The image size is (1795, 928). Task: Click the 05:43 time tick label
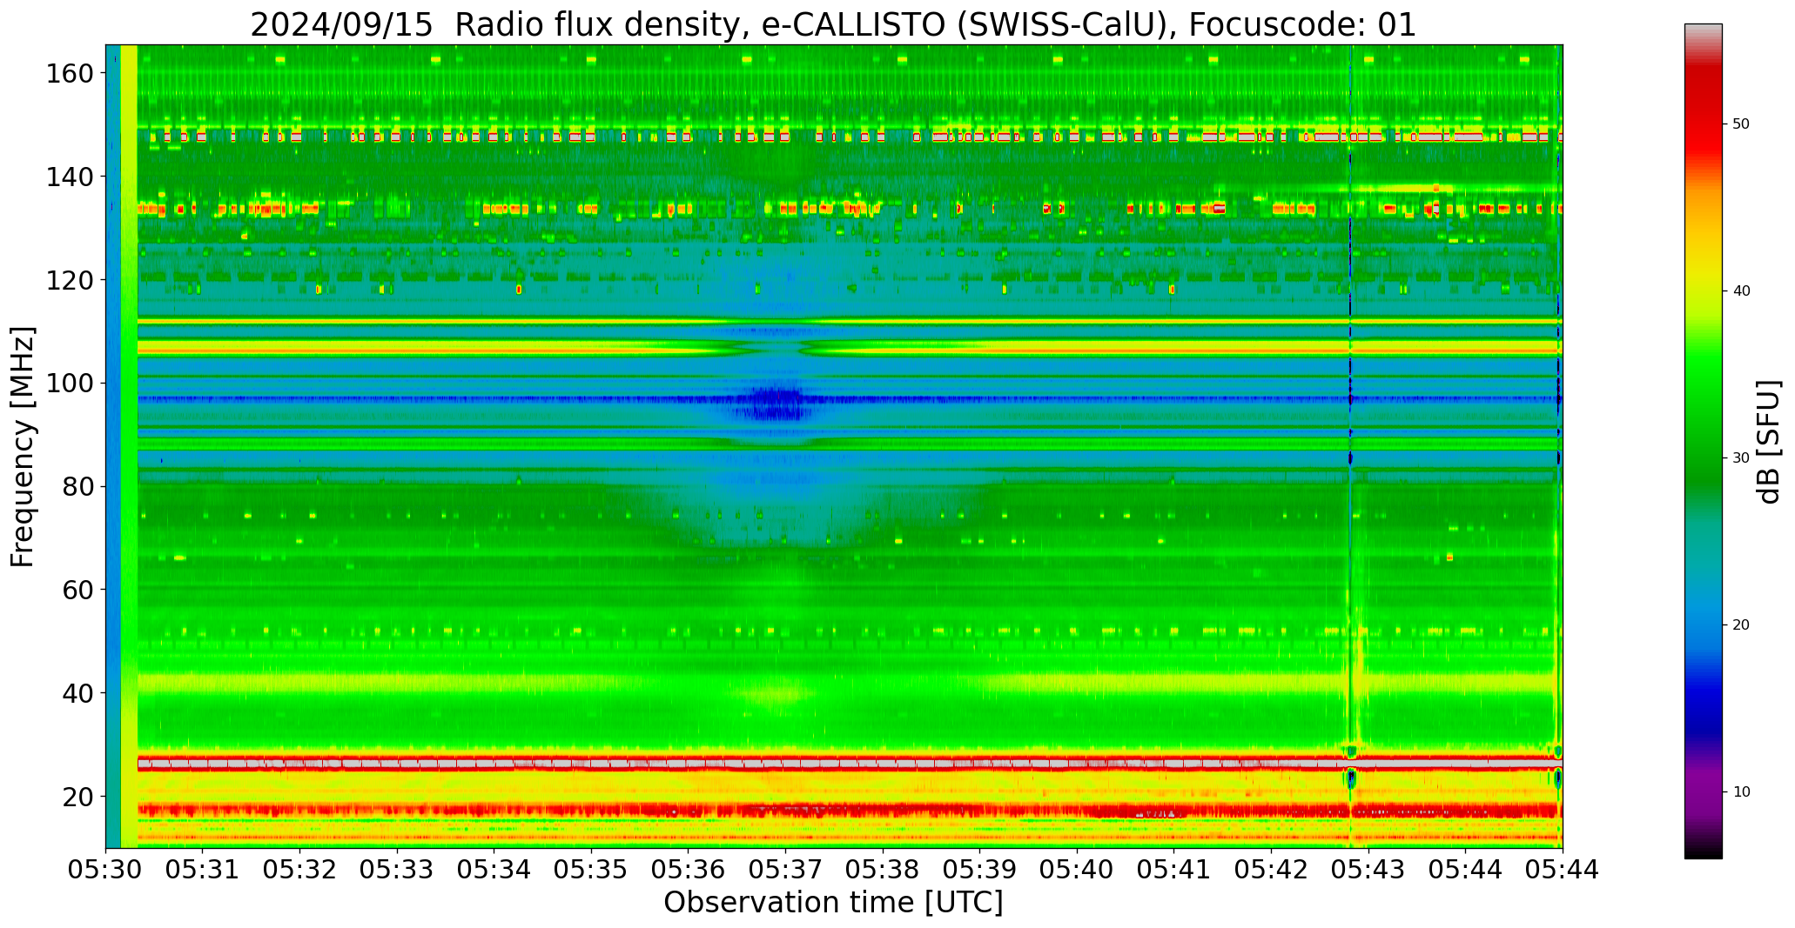tap(1368, 870)
